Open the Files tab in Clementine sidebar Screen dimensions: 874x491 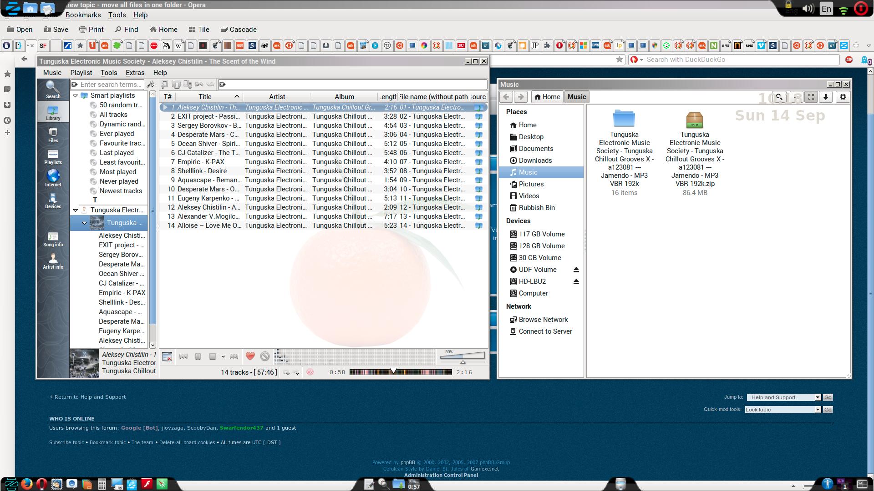point(53,135)
